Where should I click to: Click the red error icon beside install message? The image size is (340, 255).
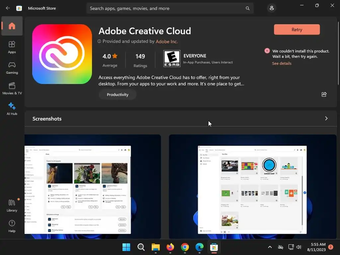(267, 51)
